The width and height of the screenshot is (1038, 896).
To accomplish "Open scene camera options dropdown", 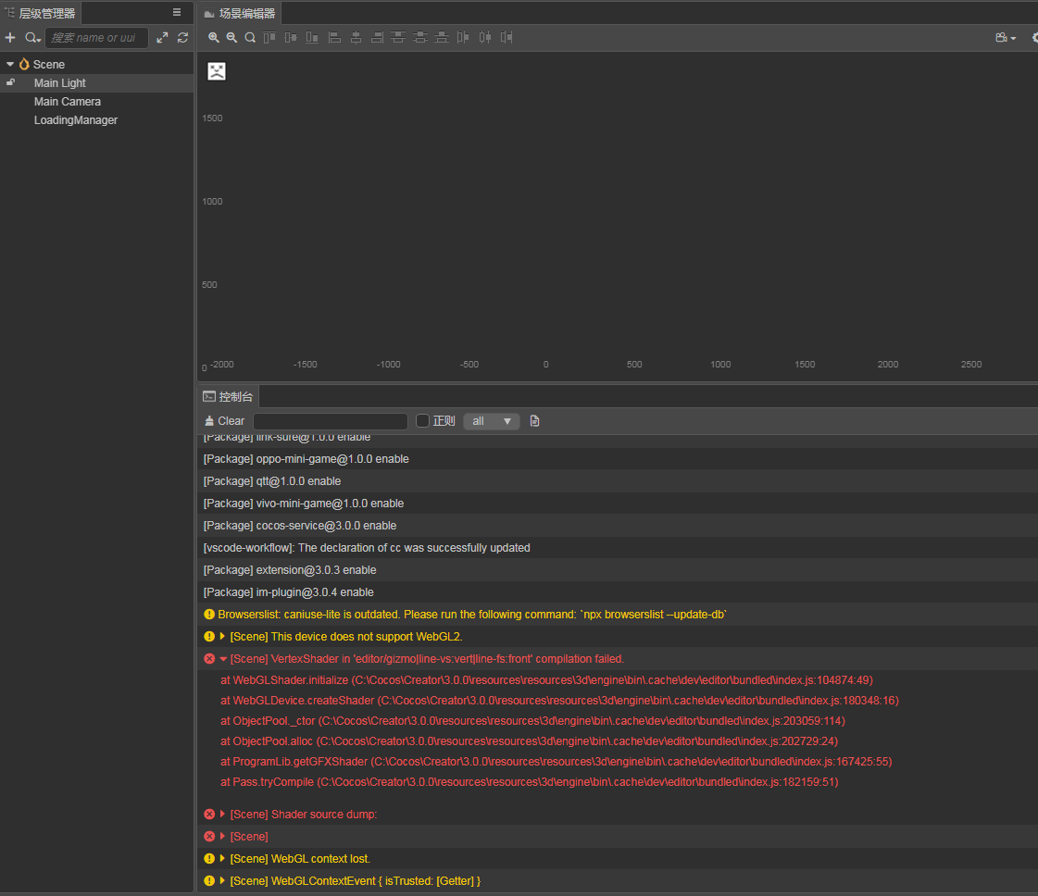I will pyautogui.click(x=1006, y=38).
